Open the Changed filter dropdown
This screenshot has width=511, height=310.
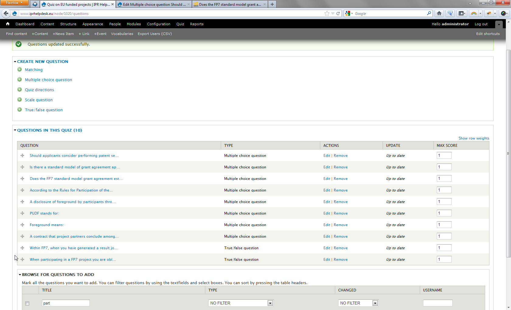[358, 303]
